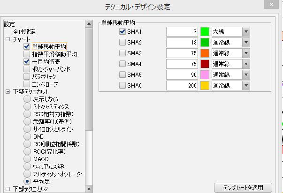The image size is (283, 193).
Task: Enable ボリンジャーバンド in the chart tree
Action: coord(27,69)
